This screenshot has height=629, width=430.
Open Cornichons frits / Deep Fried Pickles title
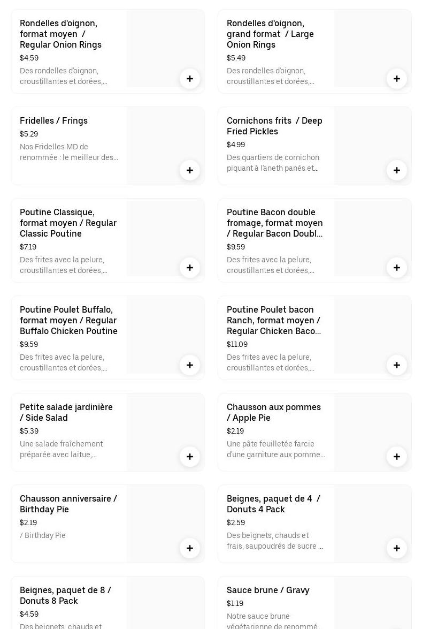pyautogui.click(x=274, y=126)
